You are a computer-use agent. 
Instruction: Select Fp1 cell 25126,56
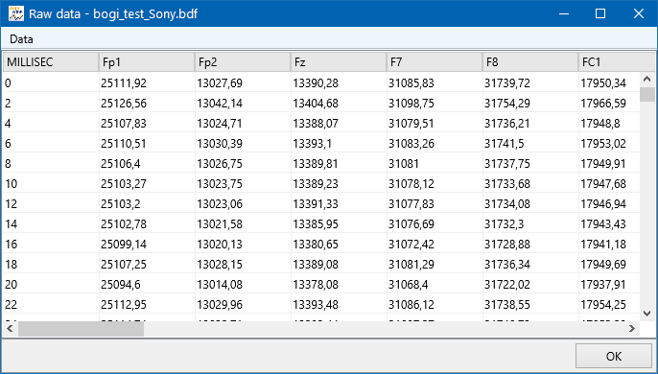pyautogui.click(x=147, y=104)
